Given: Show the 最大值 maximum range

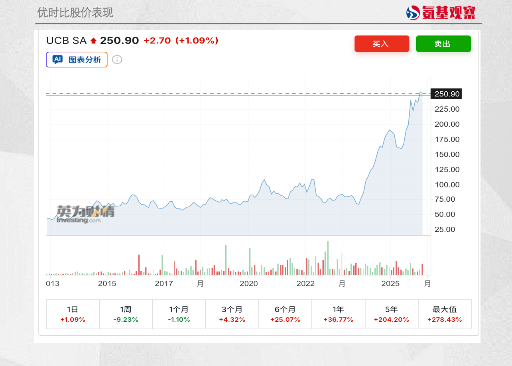Looking at the screenshot, I should pyautogui.click(x=445, y=314).
